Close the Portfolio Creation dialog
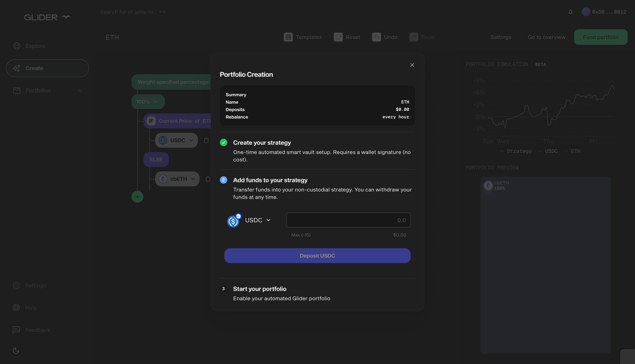The image size is (635, 364). pyautogui.click(x=412, y=65)
